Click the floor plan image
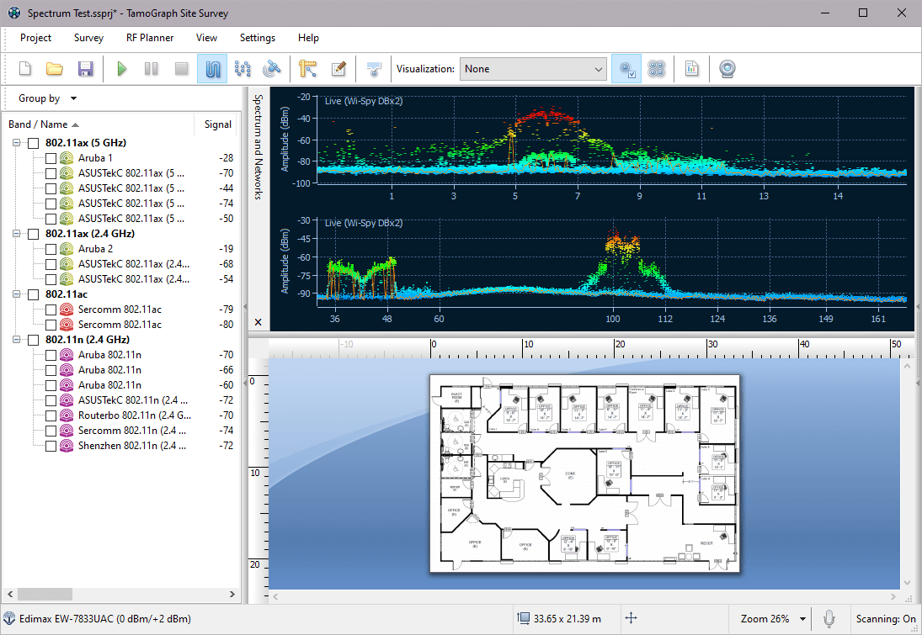The height and width of the screenshot is (635, 922). click(x=584, y=474)
